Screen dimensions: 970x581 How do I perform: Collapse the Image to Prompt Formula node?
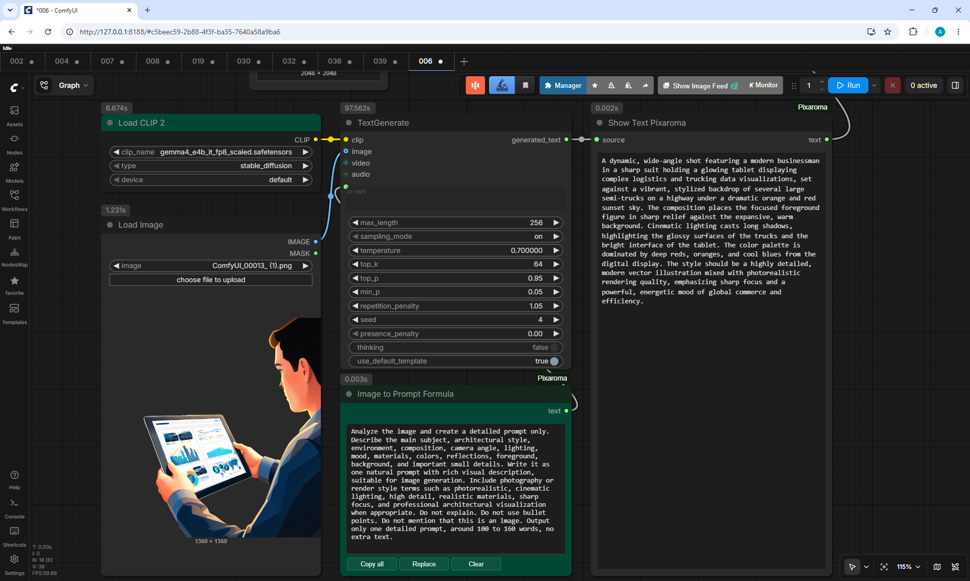pyautogui.click(x=349, y=394)
